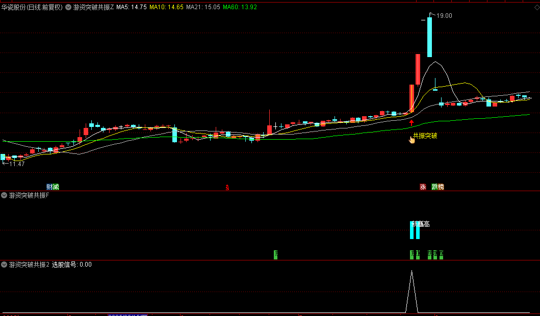Viewport: 540px width, 316px height.
Task: Select the MA10: 14.65 label
Action: [166, 7]
